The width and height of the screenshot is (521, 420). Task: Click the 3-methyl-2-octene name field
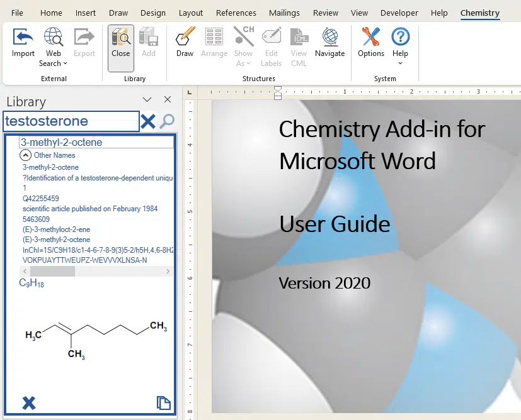[x=96, y=142]
